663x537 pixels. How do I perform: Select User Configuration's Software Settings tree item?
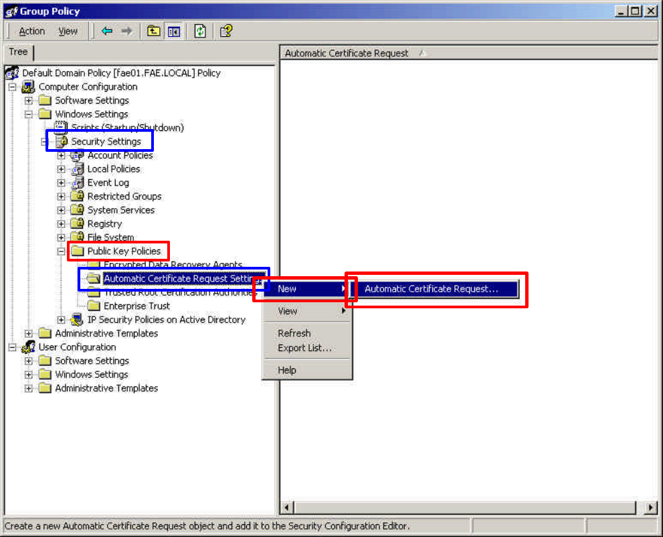point(92,361)
